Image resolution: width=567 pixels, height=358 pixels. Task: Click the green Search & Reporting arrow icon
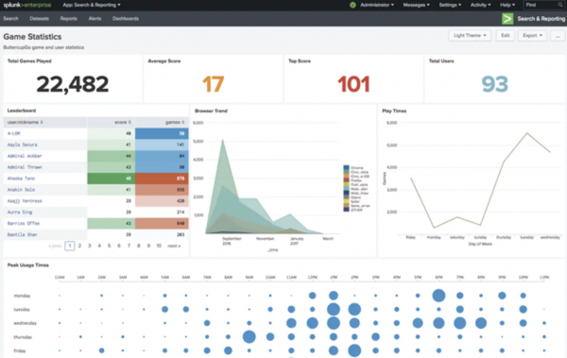coord(507,19)
